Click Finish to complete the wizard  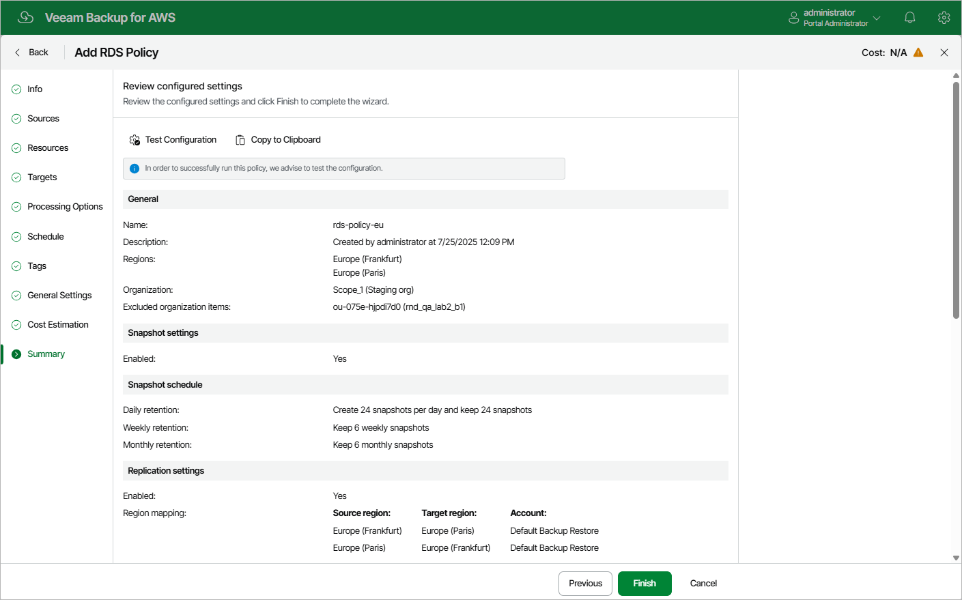tap(645, 584)
